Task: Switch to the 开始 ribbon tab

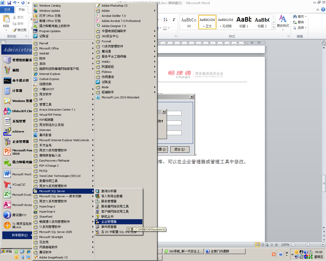Action: [22, 10]
